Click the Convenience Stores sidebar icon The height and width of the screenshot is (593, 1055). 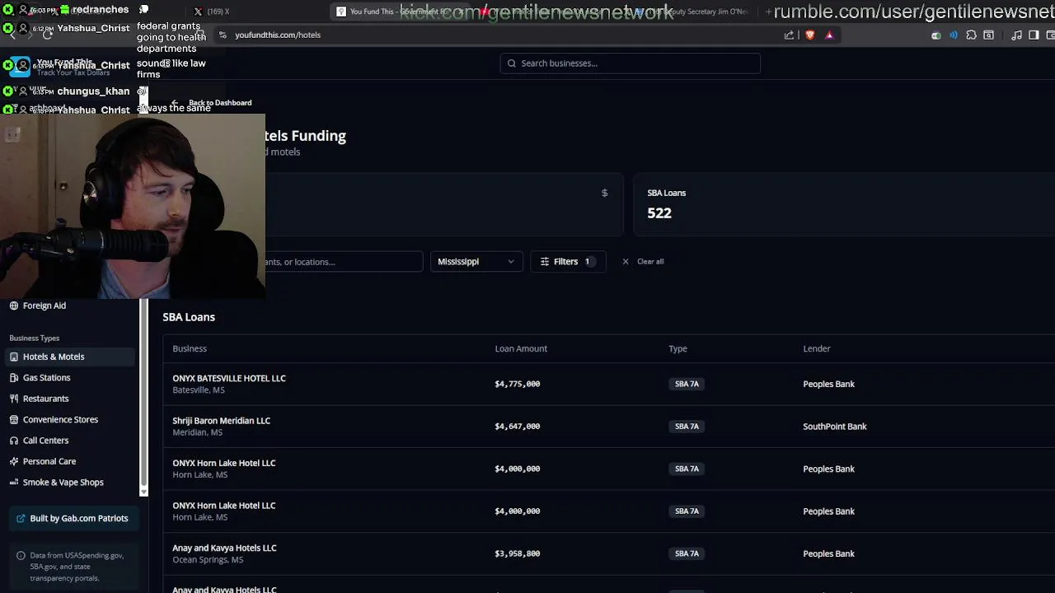pos(14,419)
